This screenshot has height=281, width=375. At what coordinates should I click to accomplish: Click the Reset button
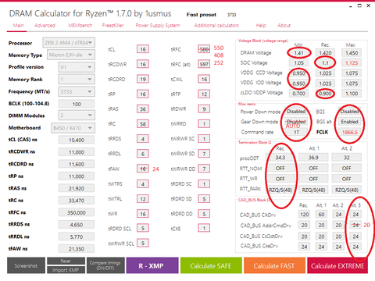coord(66,261)
